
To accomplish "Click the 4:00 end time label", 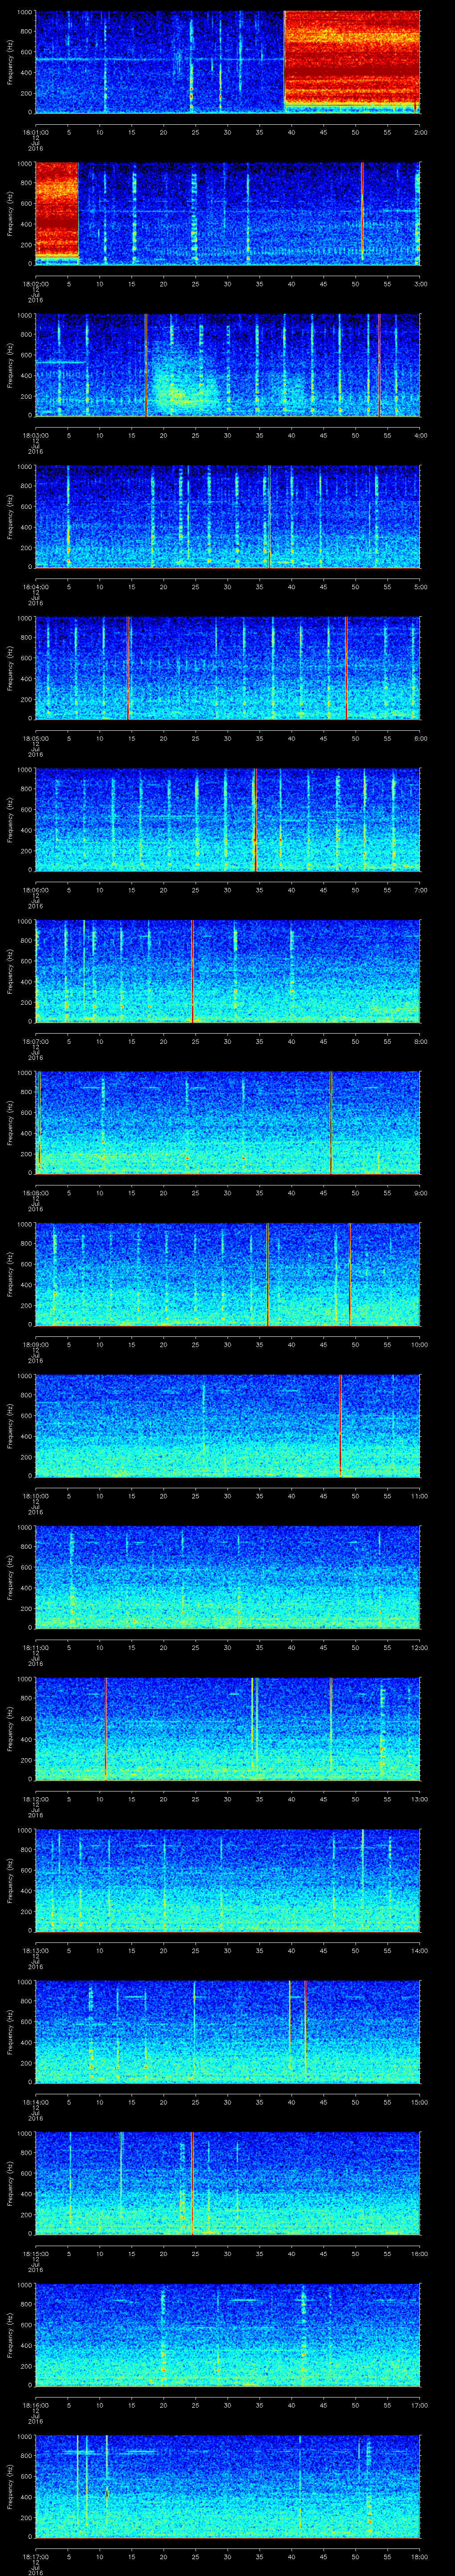I will click(x=420, y=435).
